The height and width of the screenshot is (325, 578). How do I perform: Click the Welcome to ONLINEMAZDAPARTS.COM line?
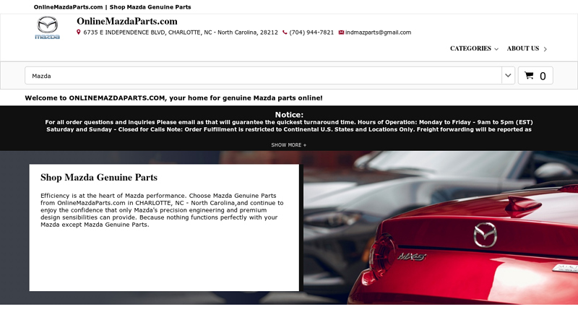pyautogui.click(x=173, y=98)
